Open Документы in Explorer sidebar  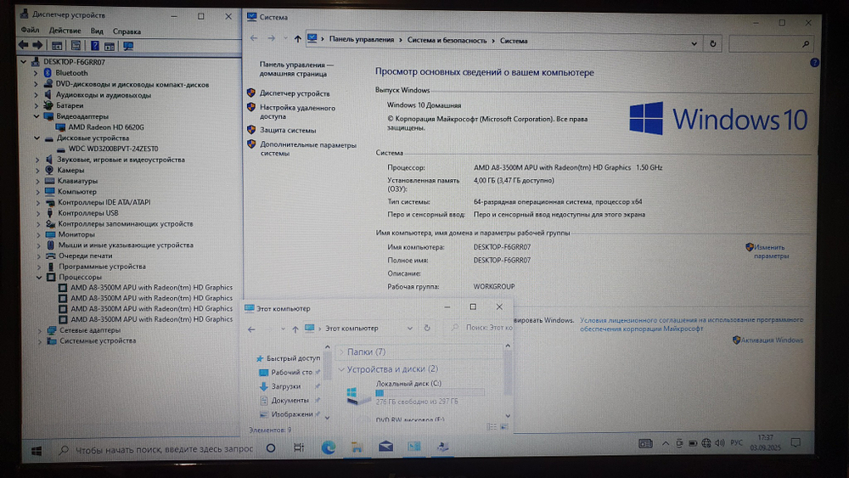290,400
